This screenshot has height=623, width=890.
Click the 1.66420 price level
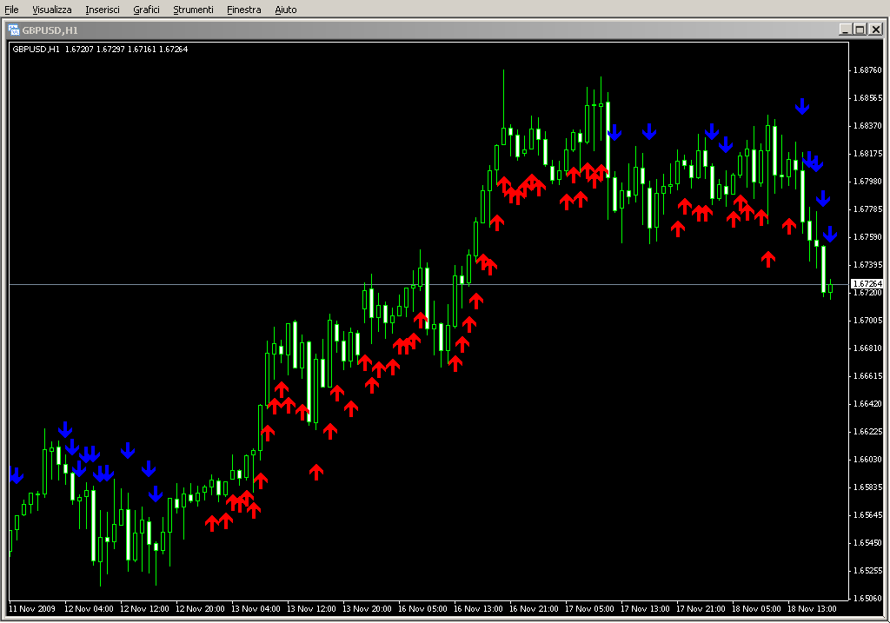pyautogui.click(x=868, y=404)
